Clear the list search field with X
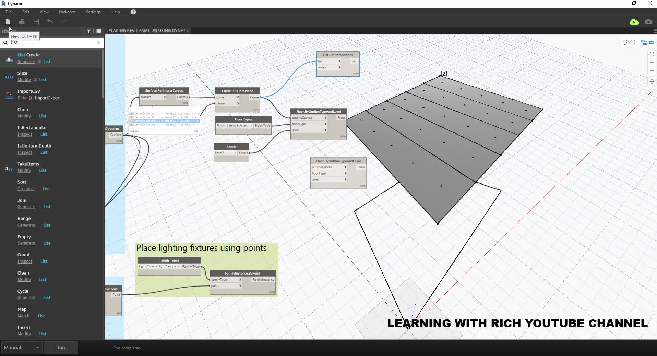The image size is (657, 356). pos(98,43)
